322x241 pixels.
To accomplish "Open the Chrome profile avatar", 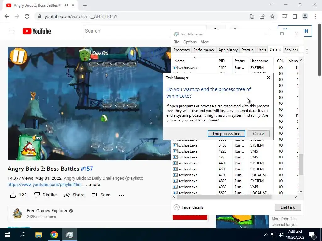I will (305, 16).
